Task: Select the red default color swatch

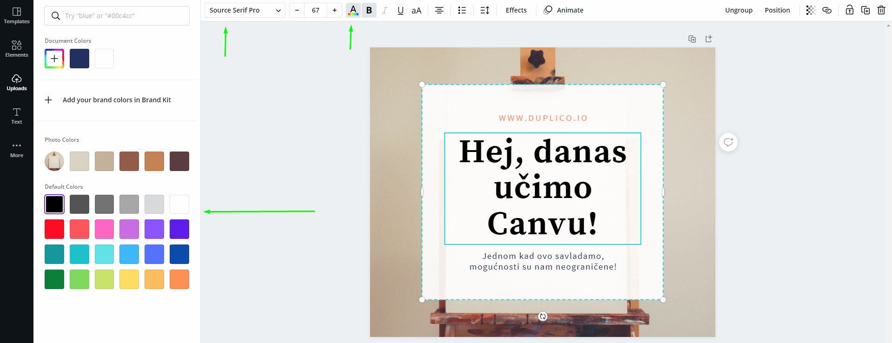Action: point(54,229)
